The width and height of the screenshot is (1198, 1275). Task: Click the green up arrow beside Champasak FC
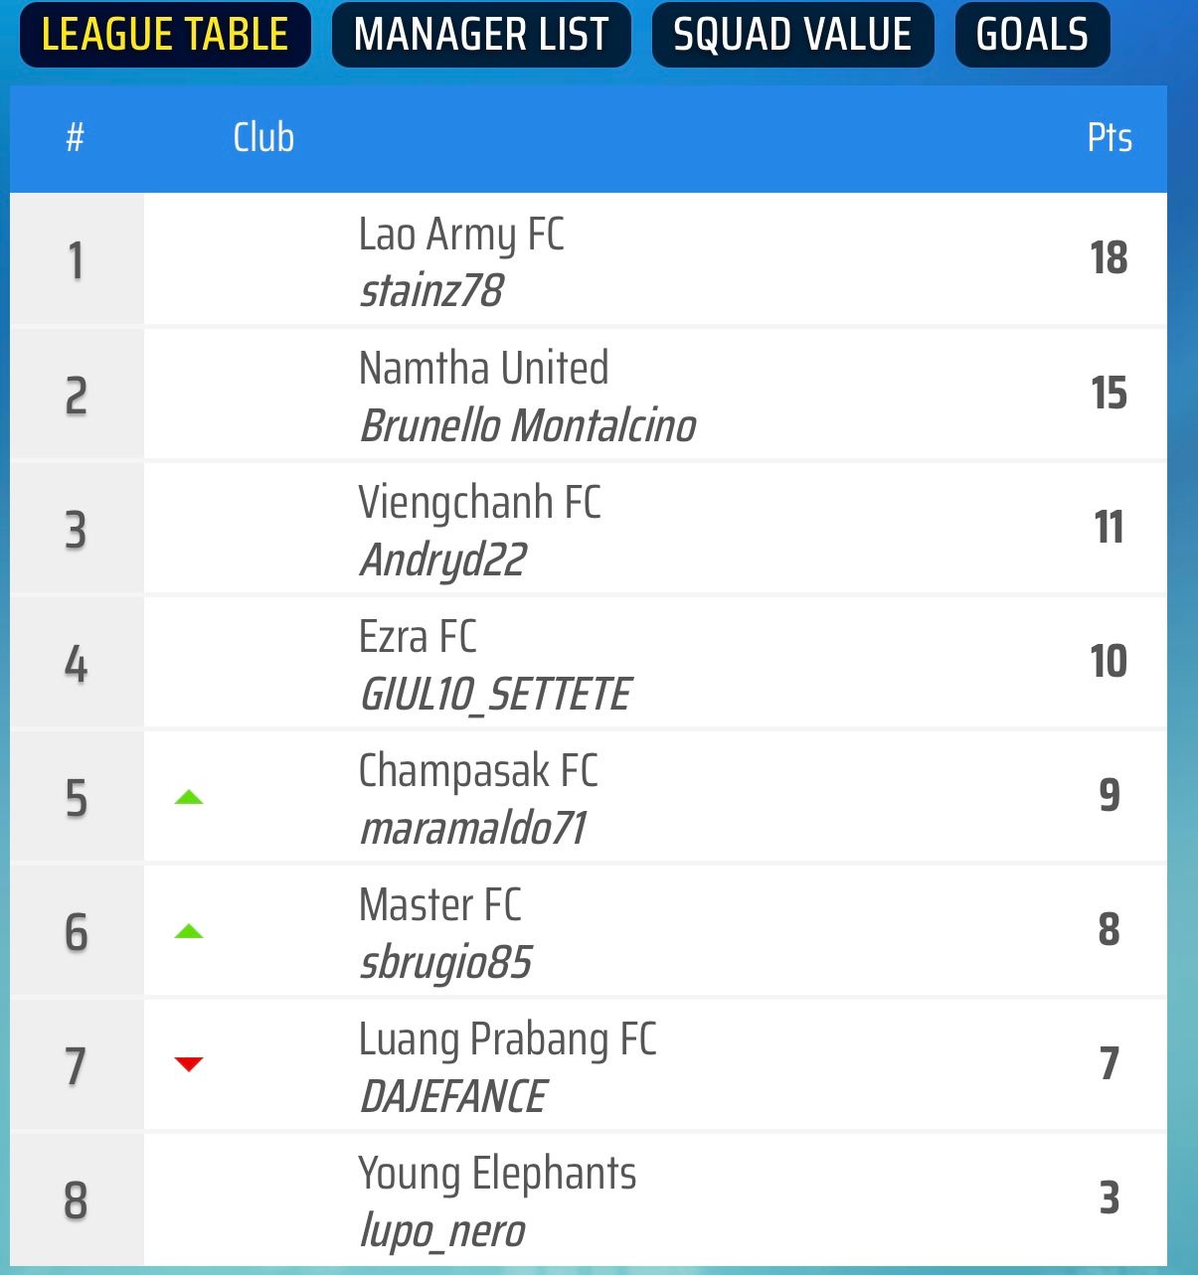pos(189,797)
